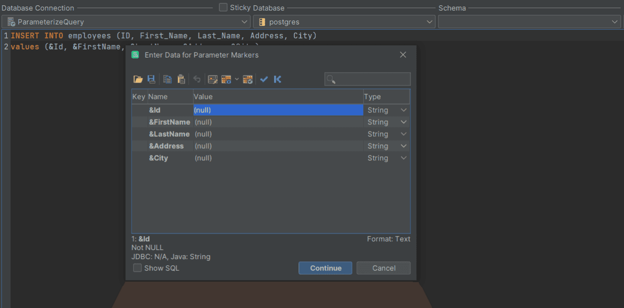The width and height of the screenshot is (624, 308).
Task: Copy parameter data to clipboard
Action: pos(168,79)
